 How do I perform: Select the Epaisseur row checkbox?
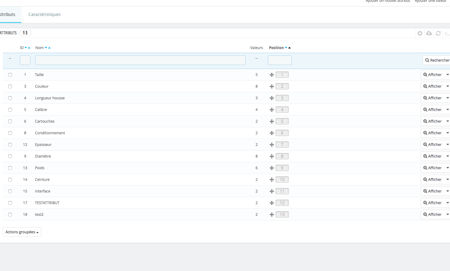(x=10, y=145)
